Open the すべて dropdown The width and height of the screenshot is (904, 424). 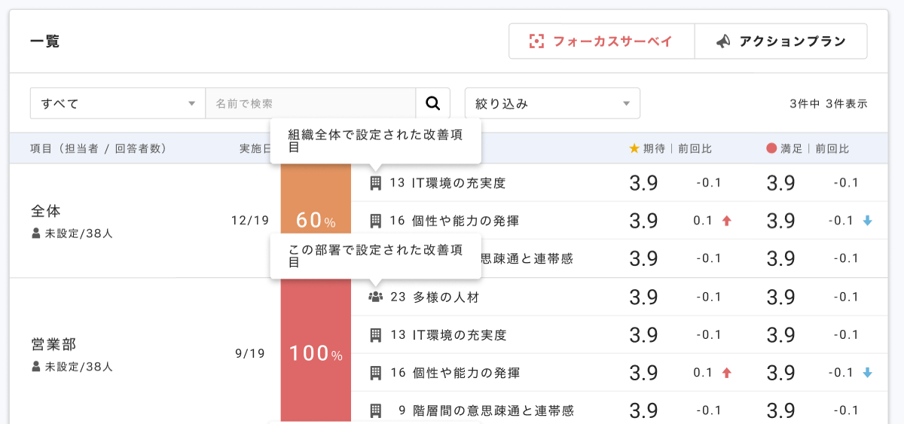click(x=117, y=103)
